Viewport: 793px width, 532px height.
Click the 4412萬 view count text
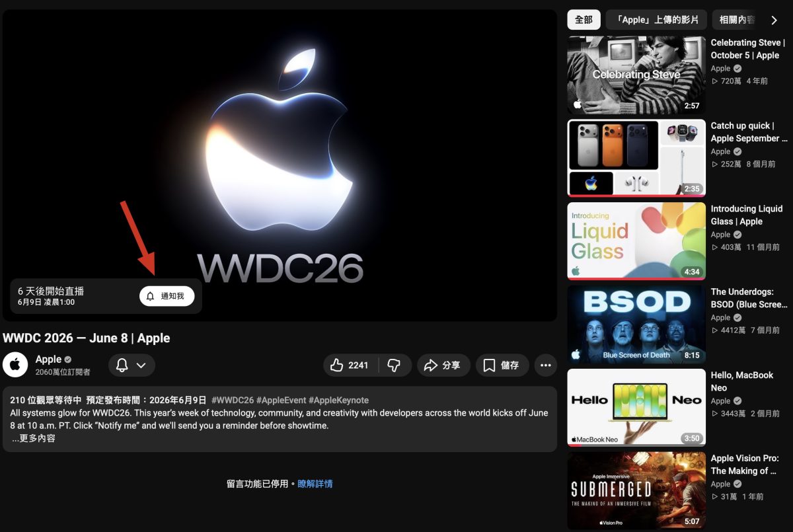click(x=733, y=330)
